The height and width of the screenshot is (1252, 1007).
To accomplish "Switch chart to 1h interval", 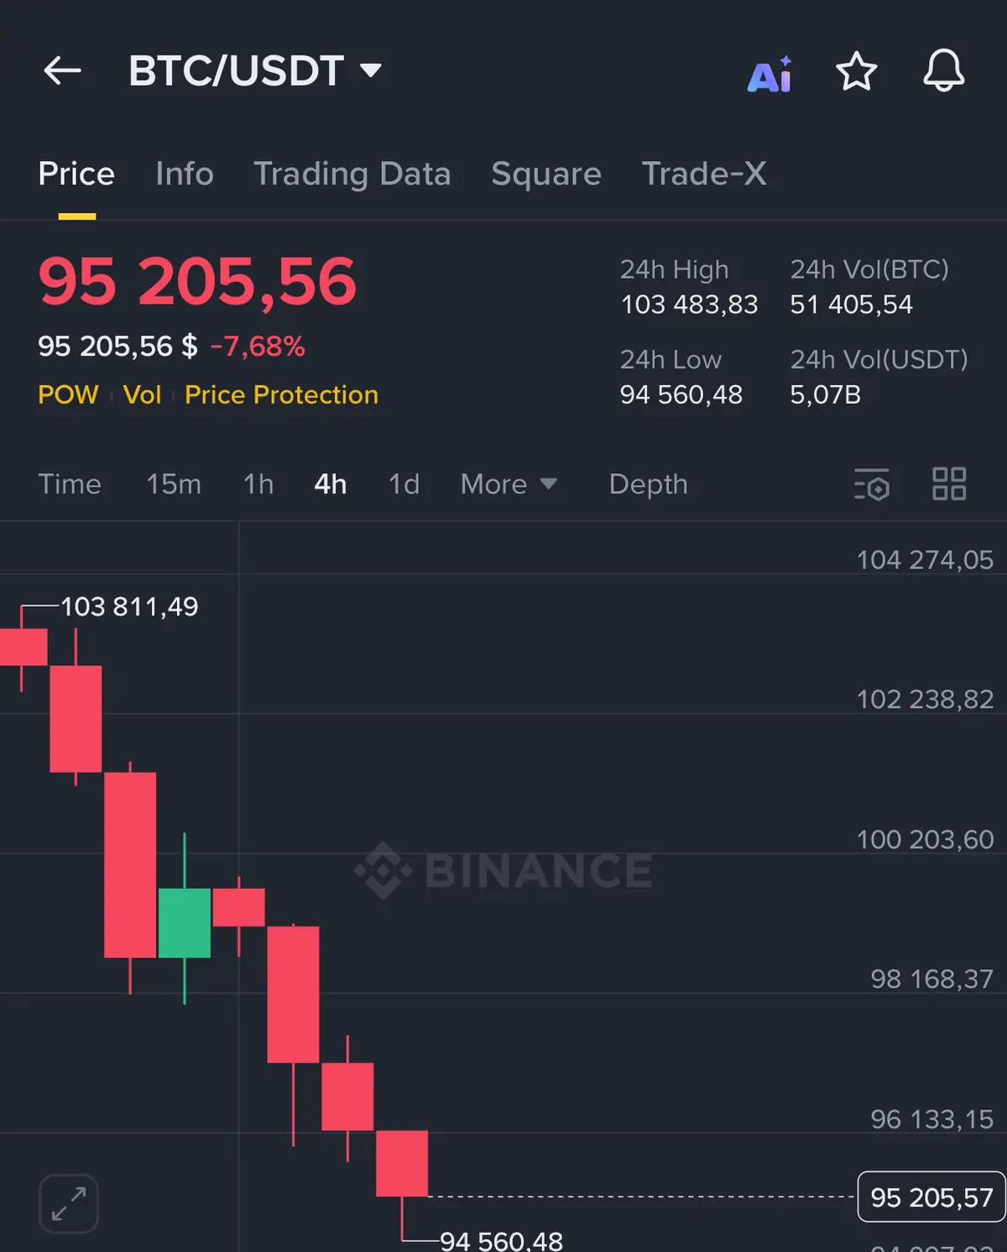I will click(x=258, y=484).
